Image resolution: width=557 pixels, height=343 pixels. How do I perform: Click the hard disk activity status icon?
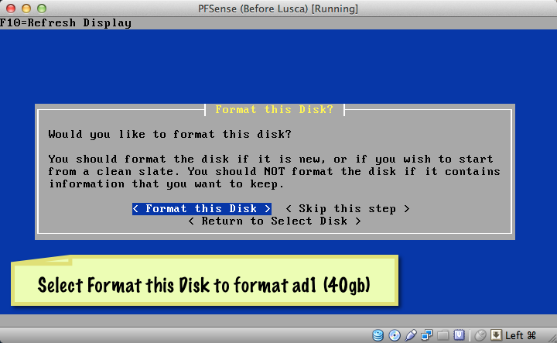378,334
